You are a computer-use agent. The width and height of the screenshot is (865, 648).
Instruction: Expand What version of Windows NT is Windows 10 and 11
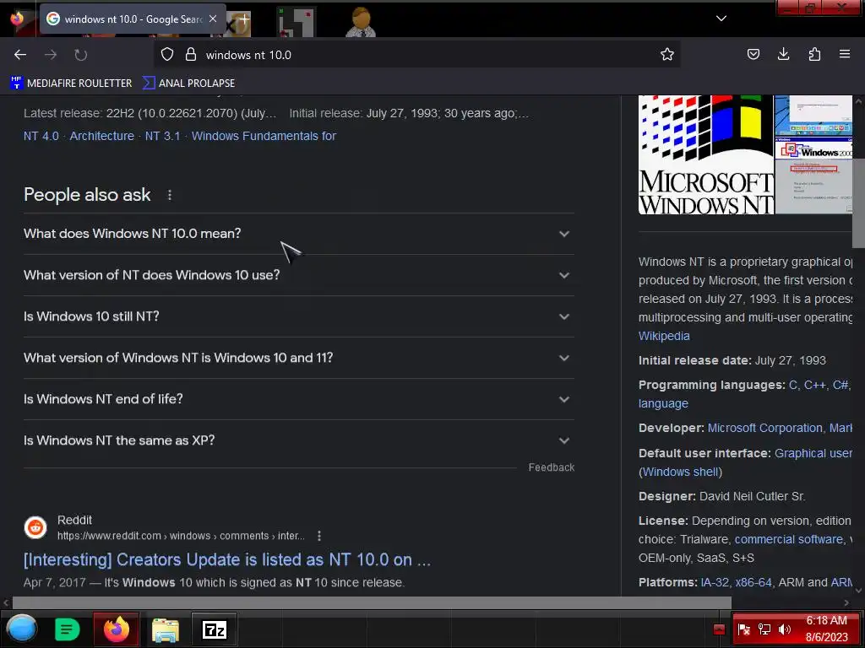click(x=298, y=358)
